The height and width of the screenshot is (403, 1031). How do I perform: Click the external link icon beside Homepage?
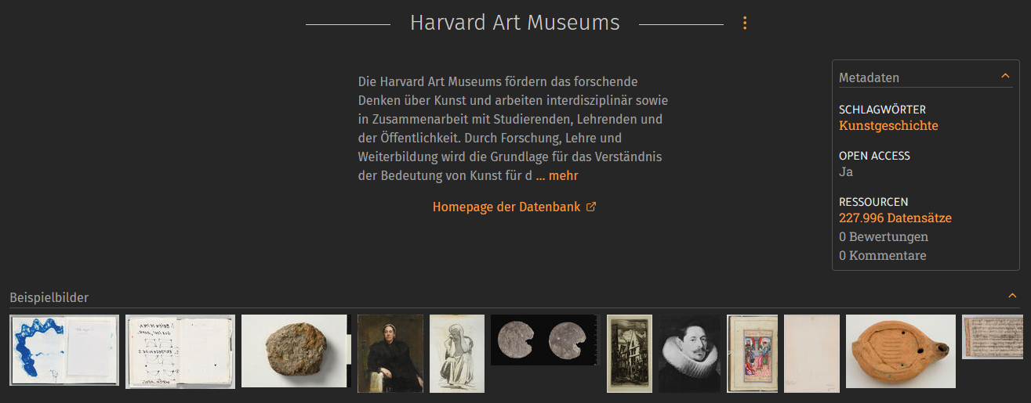click(591, 207)
